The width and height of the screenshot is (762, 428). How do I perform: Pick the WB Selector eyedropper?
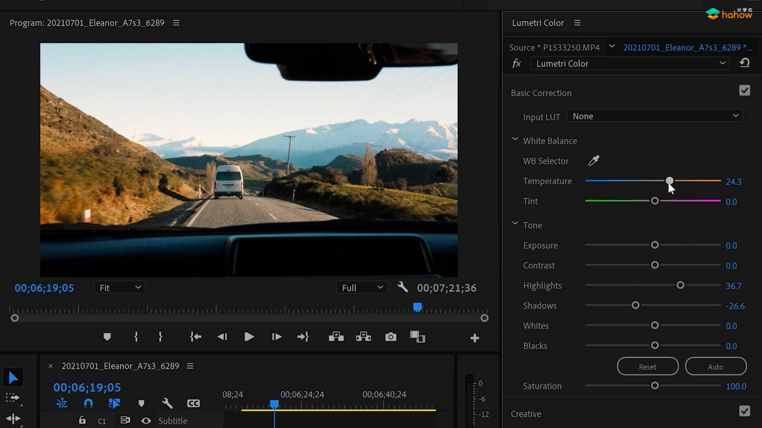click(x=594, y=161)
